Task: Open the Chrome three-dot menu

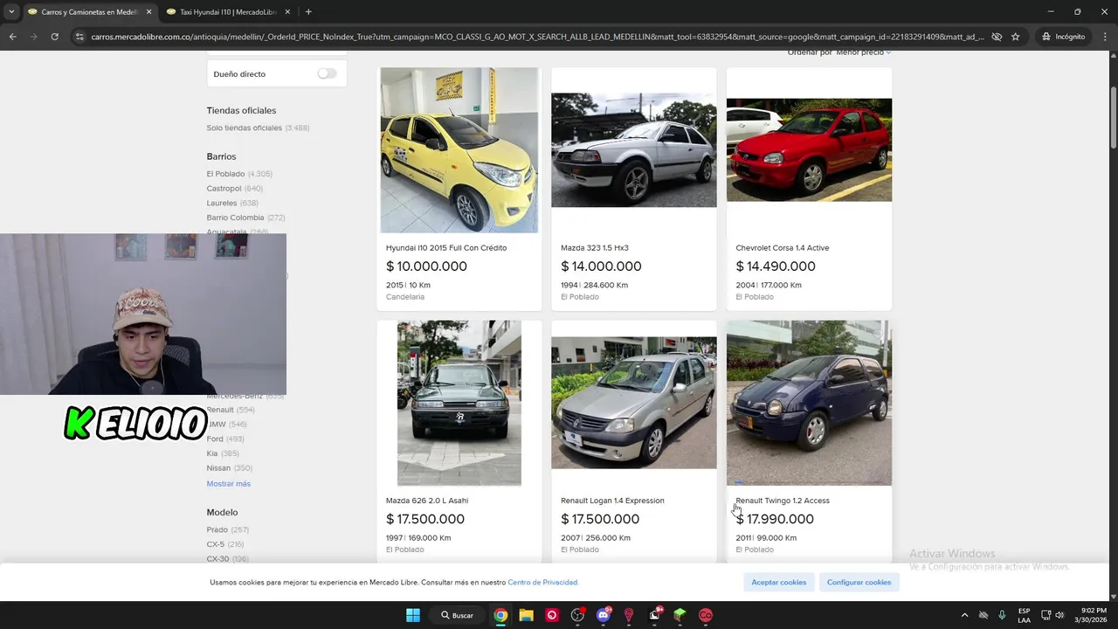Action: point(1104,37)
